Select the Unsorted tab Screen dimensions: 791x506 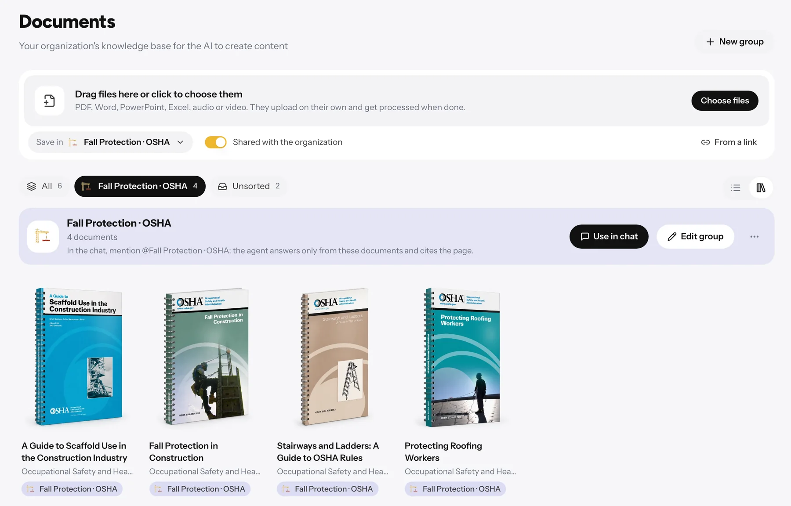[x=249, y=186]
